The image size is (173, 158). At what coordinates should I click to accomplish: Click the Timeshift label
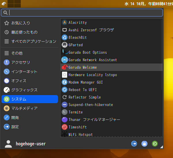point(78,127)
